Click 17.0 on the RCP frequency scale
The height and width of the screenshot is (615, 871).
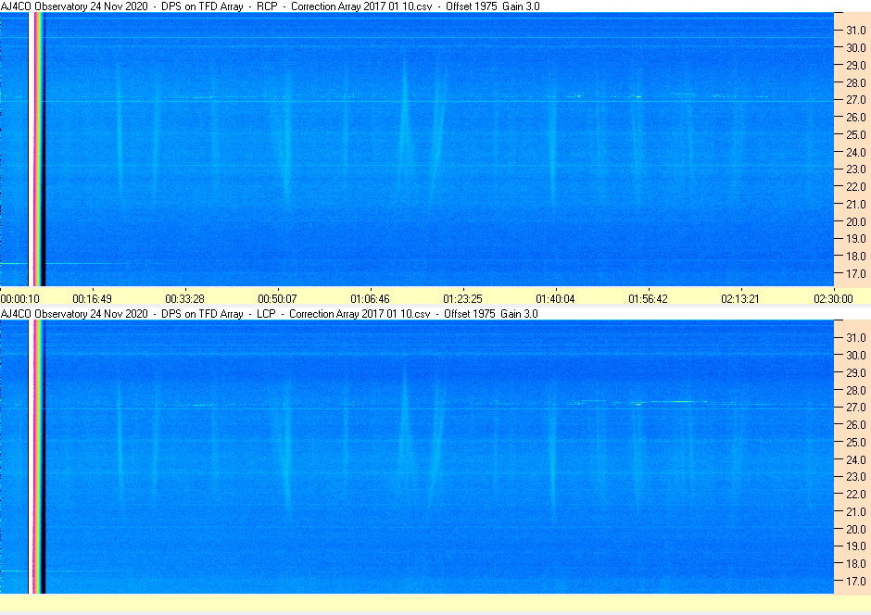click(x=856, y=273)
